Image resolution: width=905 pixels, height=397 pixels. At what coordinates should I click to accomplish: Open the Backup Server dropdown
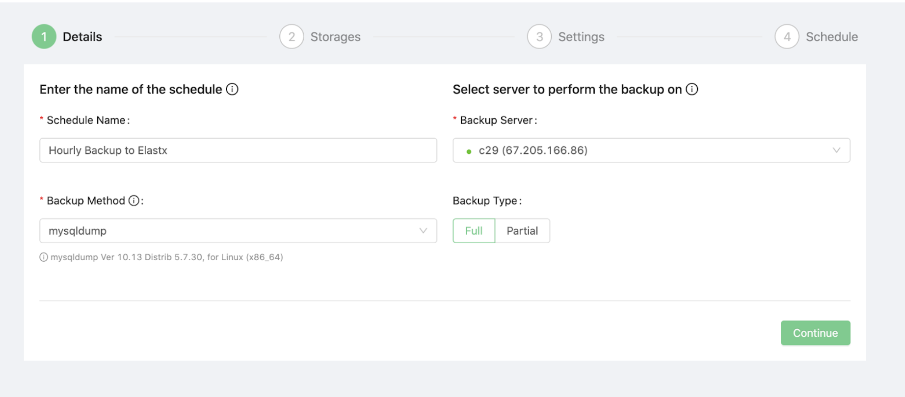[x=651, y=150]
